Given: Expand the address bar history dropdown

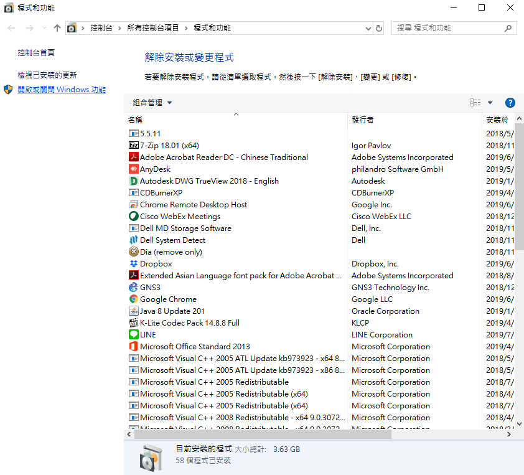Looking at the screenshot, I should (368, 29).
